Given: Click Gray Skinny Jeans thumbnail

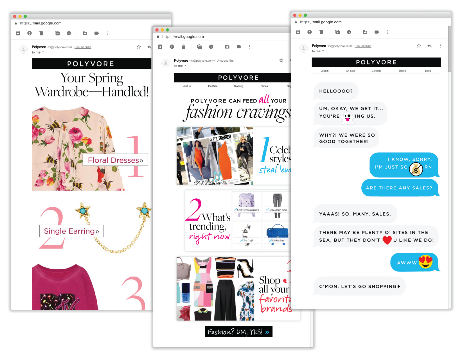Looking at the screenshot, I should (277, 205).
